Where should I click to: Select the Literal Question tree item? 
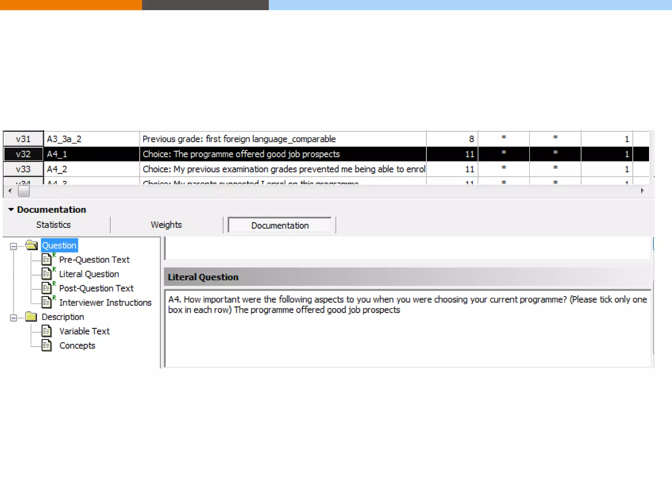pyautogui.click(x=89, y=274)
